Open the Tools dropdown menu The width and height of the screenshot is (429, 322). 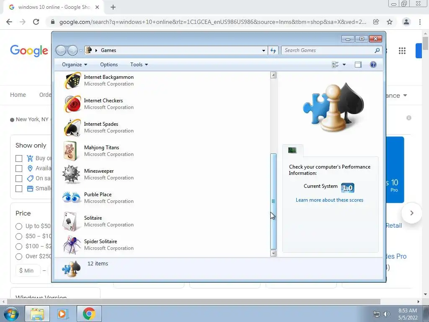click(x=139, y=65)
